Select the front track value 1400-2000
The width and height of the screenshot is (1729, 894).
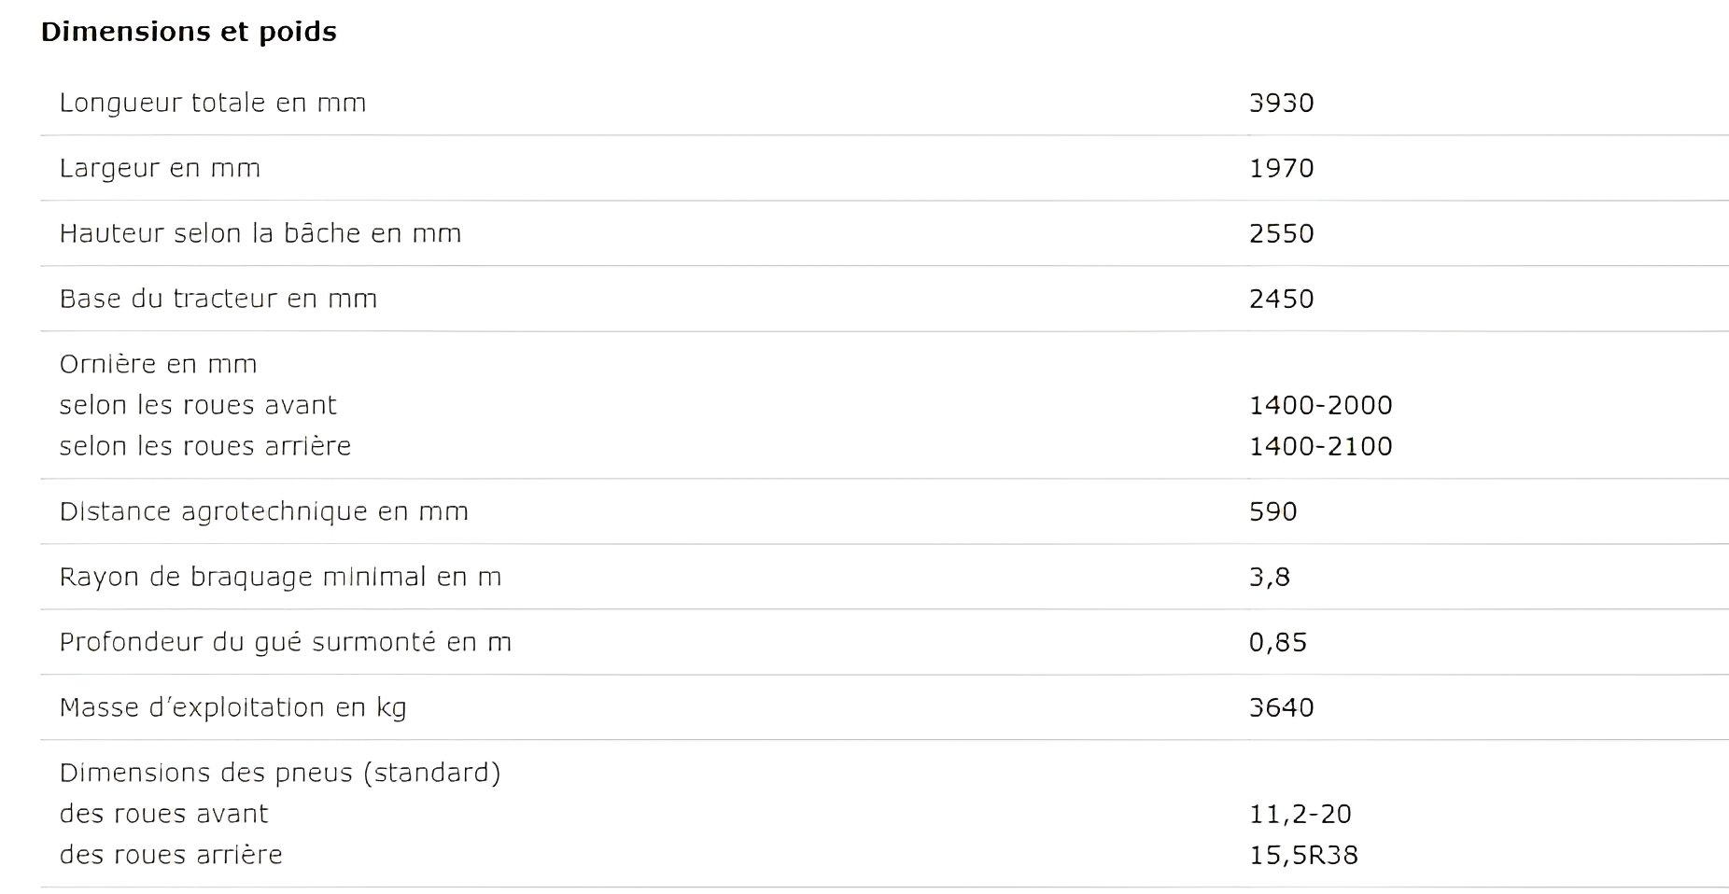(x=1320, y=405)
